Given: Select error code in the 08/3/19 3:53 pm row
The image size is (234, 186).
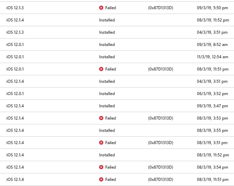Looking at the screenshot, I should pyautogui.click(x=161, y=118).
